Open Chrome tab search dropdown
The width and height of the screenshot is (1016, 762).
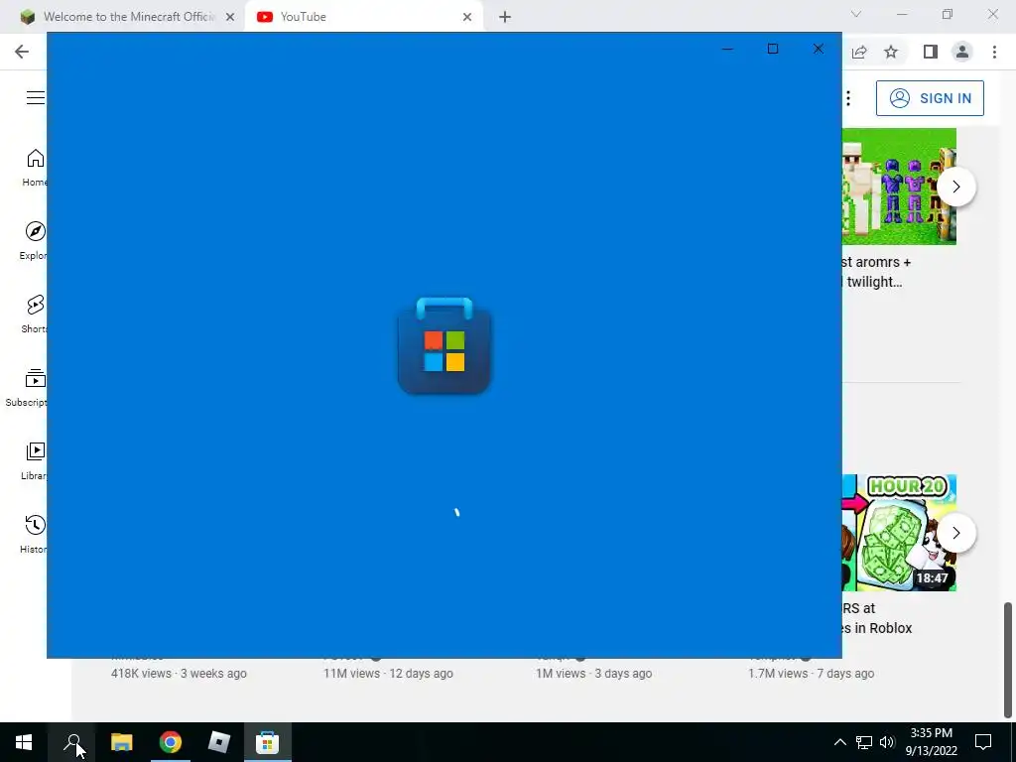856,14
